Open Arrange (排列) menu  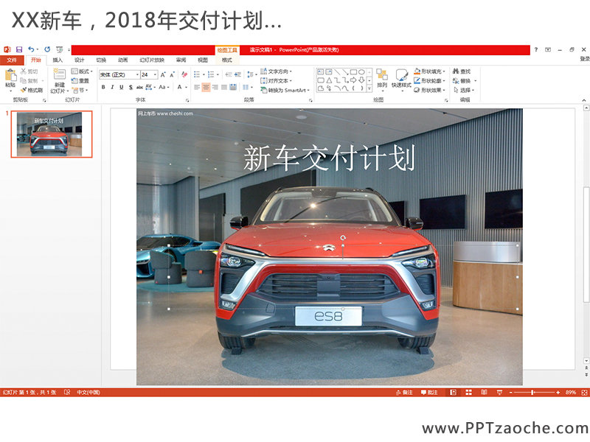click(x=382, y=79)
